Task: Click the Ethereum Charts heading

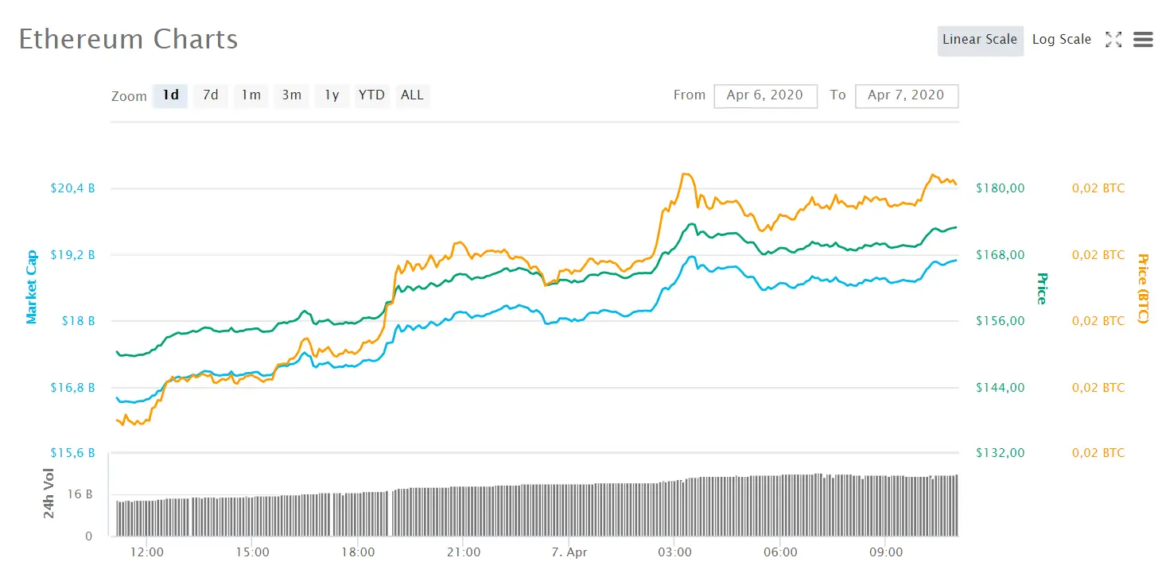Action: tap(127, 39)
